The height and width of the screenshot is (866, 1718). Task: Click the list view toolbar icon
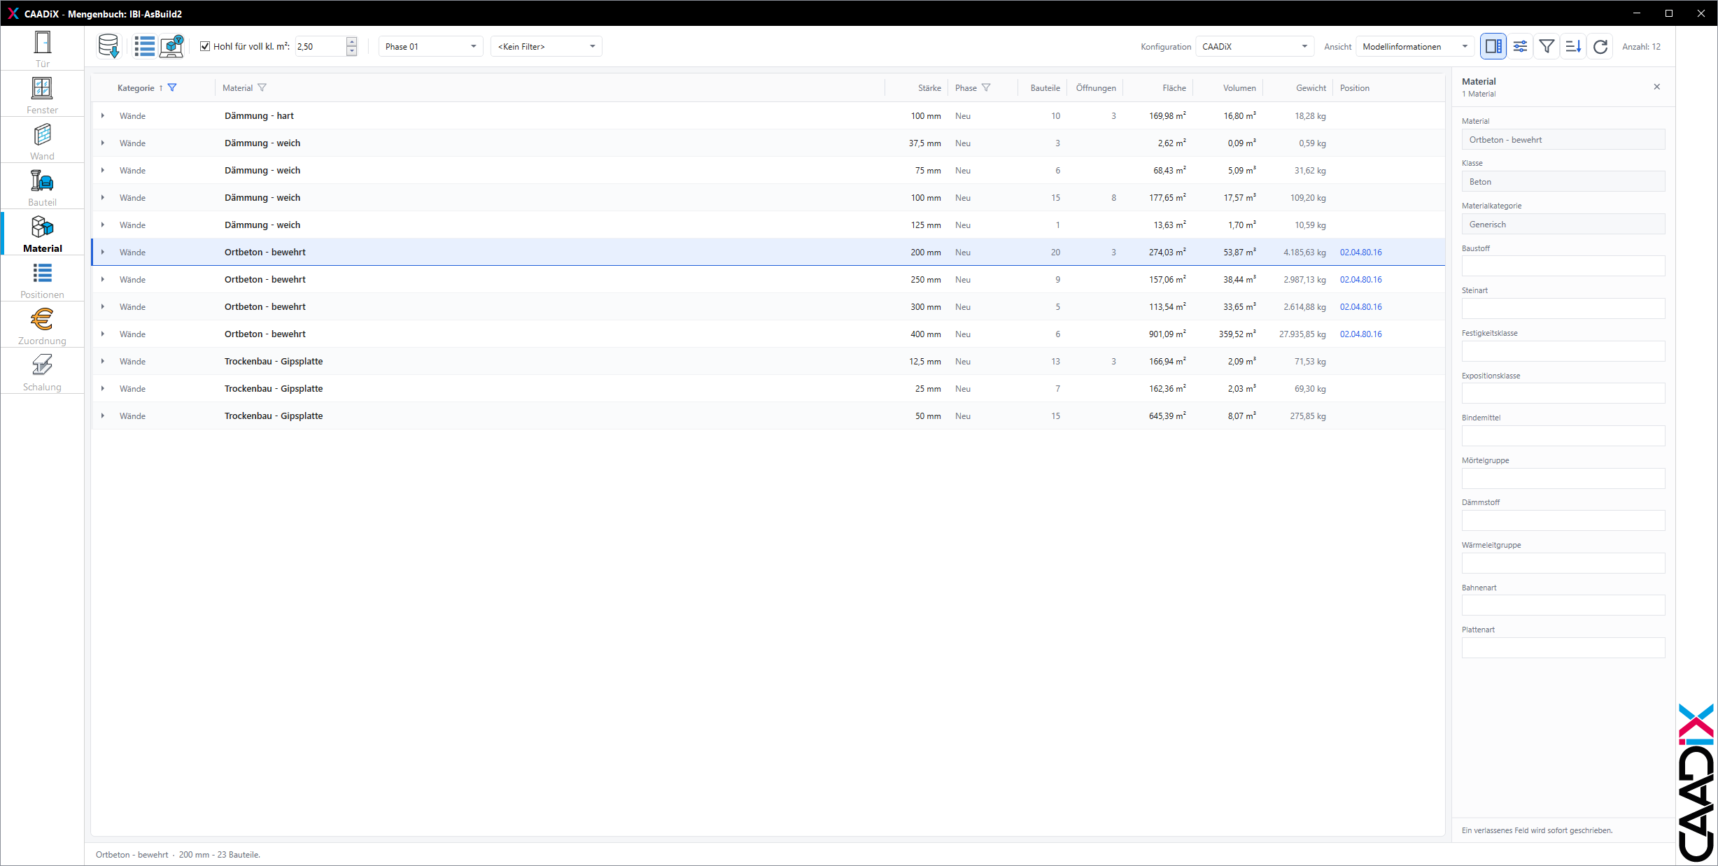(145, 46)
